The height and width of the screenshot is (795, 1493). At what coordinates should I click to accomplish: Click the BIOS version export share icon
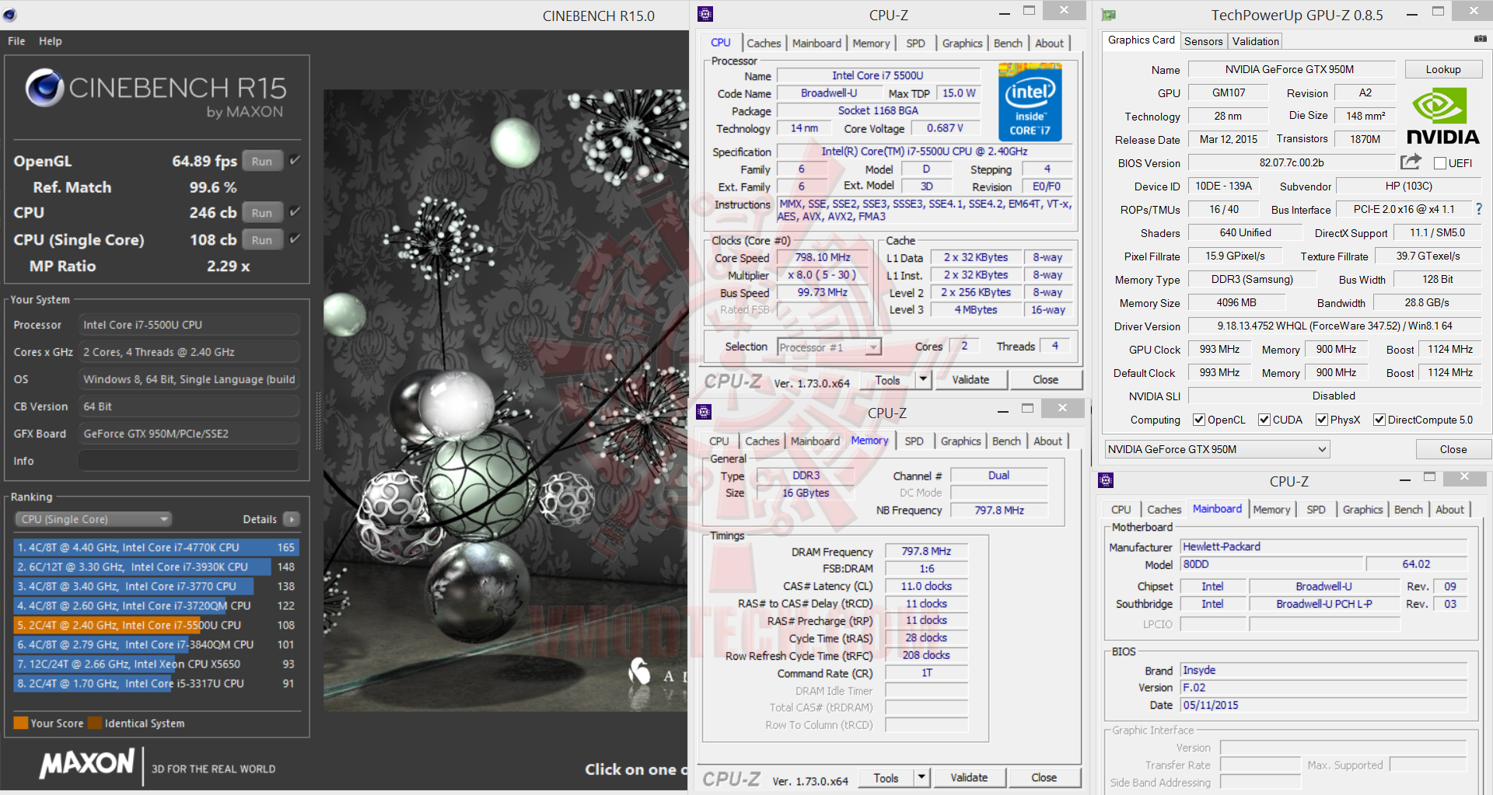point(1411,162)
